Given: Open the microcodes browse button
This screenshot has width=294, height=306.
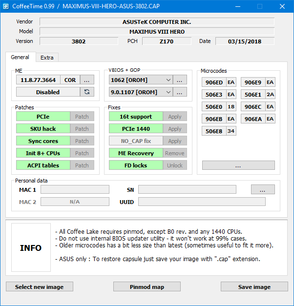Looking at the screenshot, I should click(238, 165).
